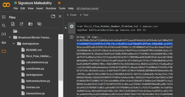185x97 pixels.
Task: Toggle the star on Signature Malleability notebook
Action: (x=59, y=3)
